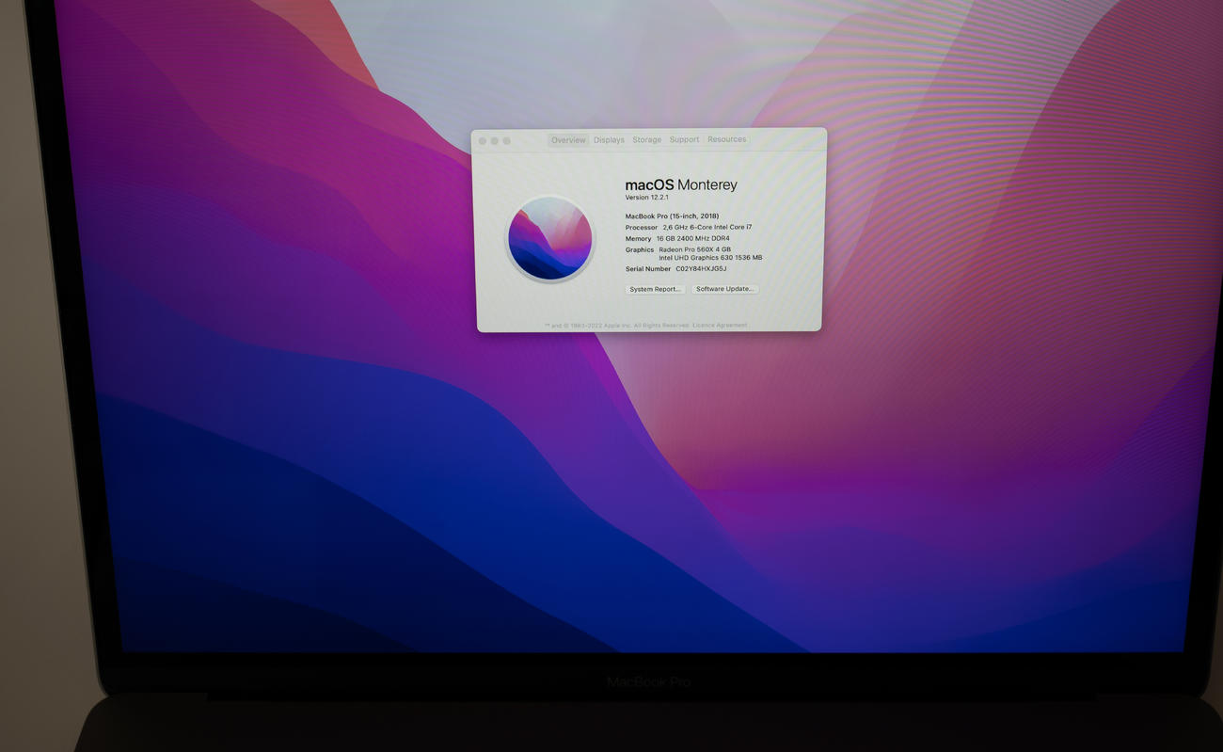This screenshot has height=752, width=1223.
Task: Zoom the About This Mac window
Action: click(507, 141)
